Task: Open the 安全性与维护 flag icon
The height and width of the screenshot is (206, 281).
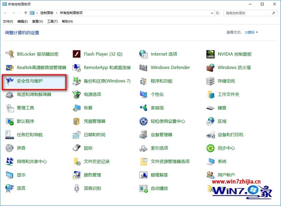Action: (10, 81)
